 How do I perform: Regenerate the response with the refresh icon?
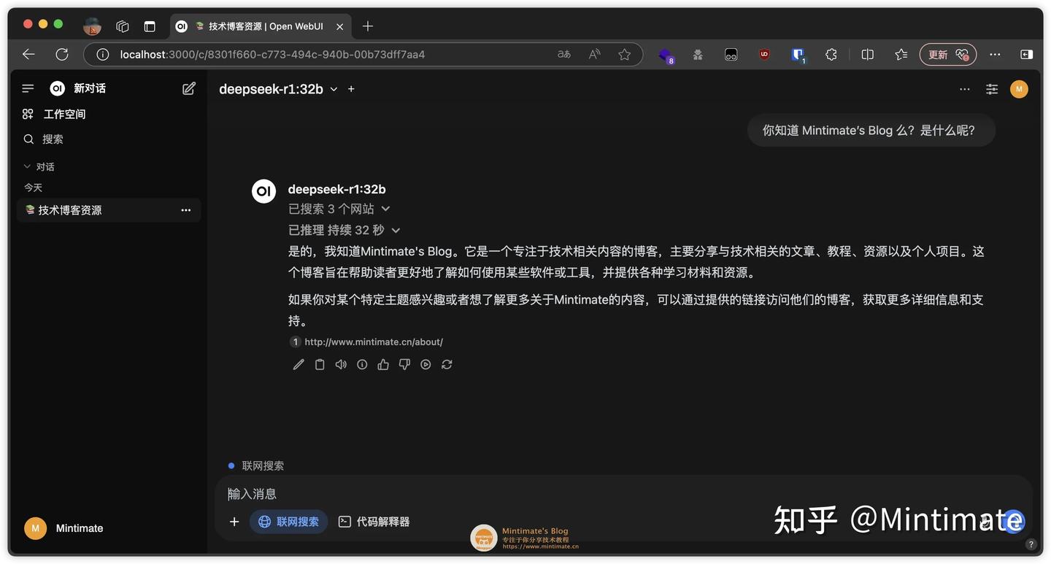(447, 364)
